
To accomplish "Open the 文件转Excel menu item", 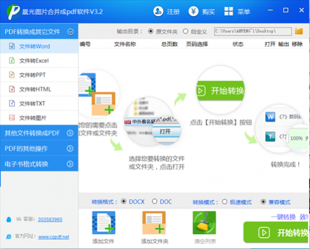I will pyautogui.click(x=39, y=60).
